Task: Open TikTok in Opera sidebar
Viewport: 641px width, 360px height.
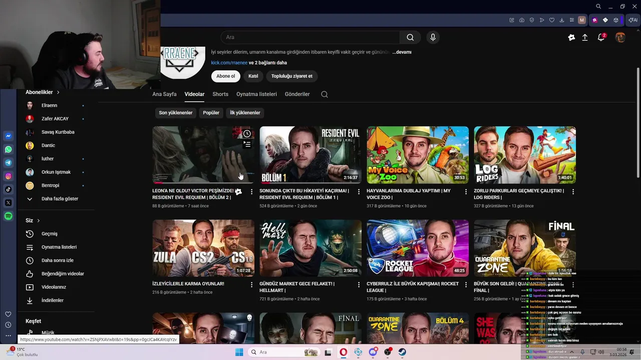Action: pyautogui.click(x=9, y=189)
